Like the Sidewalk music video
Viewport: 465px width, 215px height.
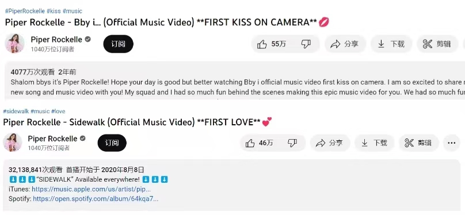tap(259, 143)
